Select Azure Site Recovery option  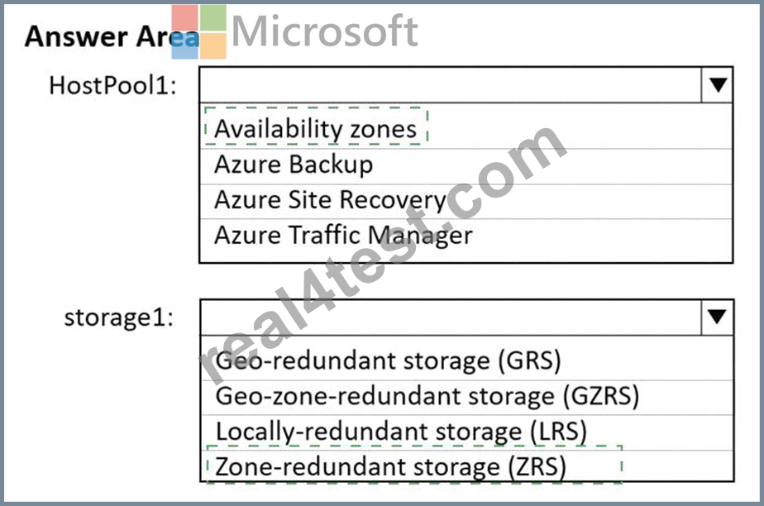click(466, 201)
